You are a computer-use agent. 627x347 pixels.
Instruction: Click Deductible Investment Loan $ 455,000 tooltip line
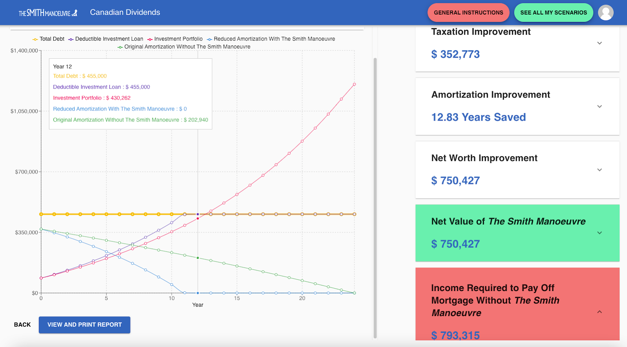coord(101,87)
